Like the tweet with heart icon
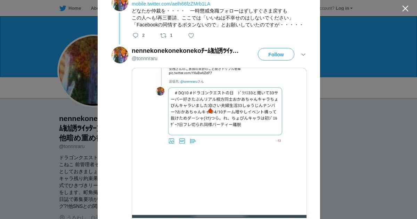417x219 pixels. [x=191, y=35]
